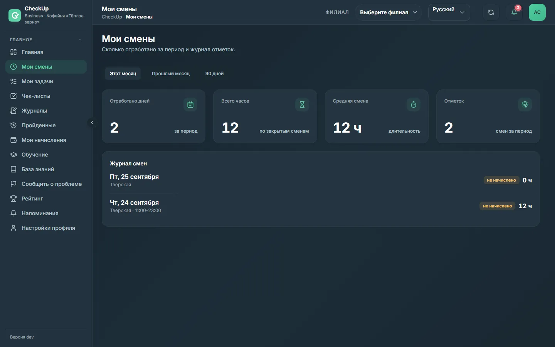
Task: Click the graduation cap icon beside Обучение
Action: click(x=13, y=155)
